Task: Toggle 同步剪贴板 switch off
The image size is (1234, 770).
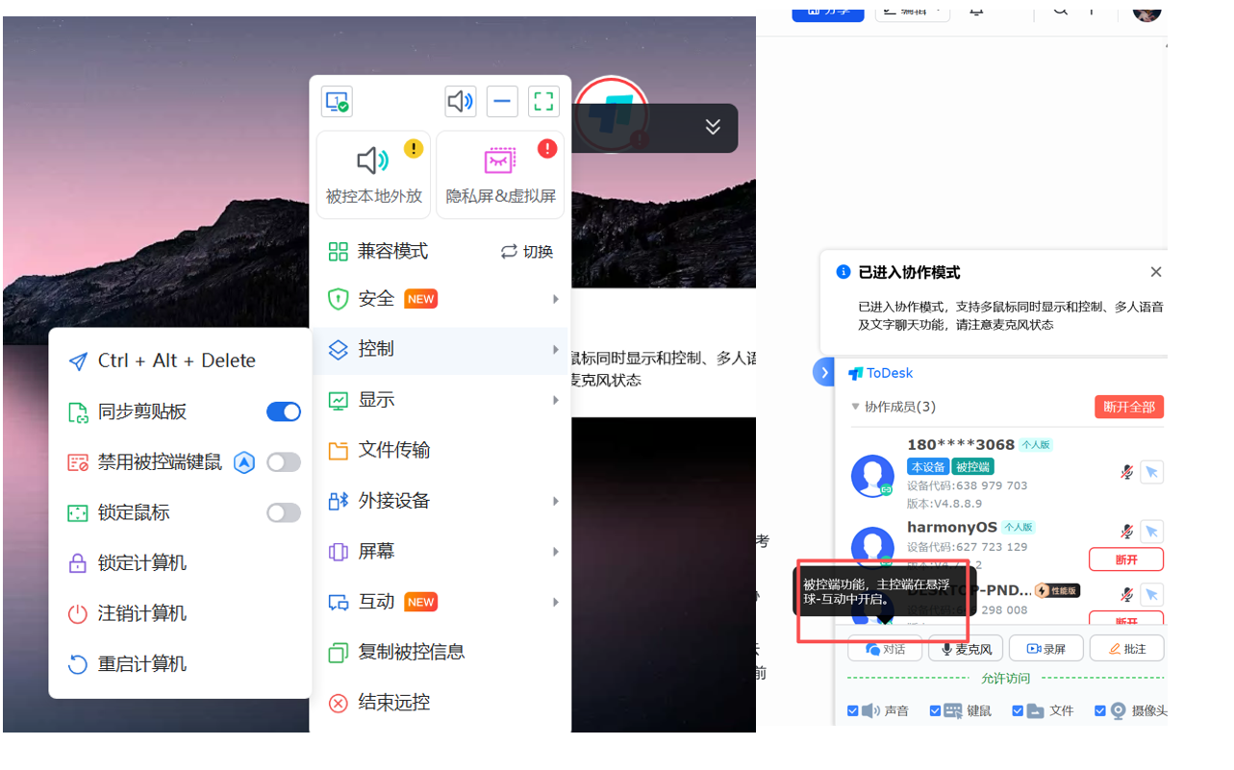Action: coord(284,411)
